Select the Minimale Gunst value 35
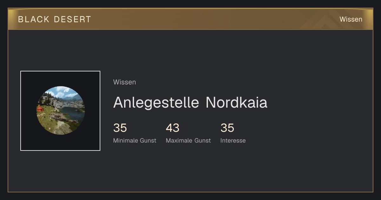Screen dimensions: 381x200 point(120,128)
